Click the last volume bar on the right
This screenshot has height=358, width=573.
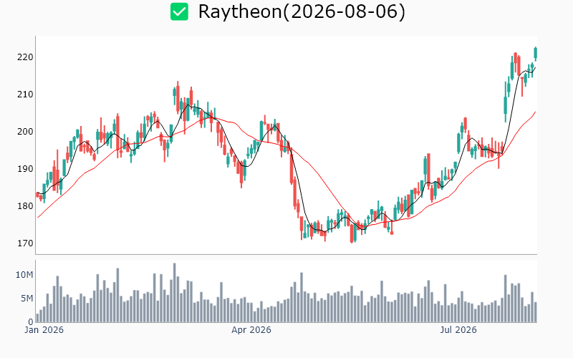click(536, 312)
